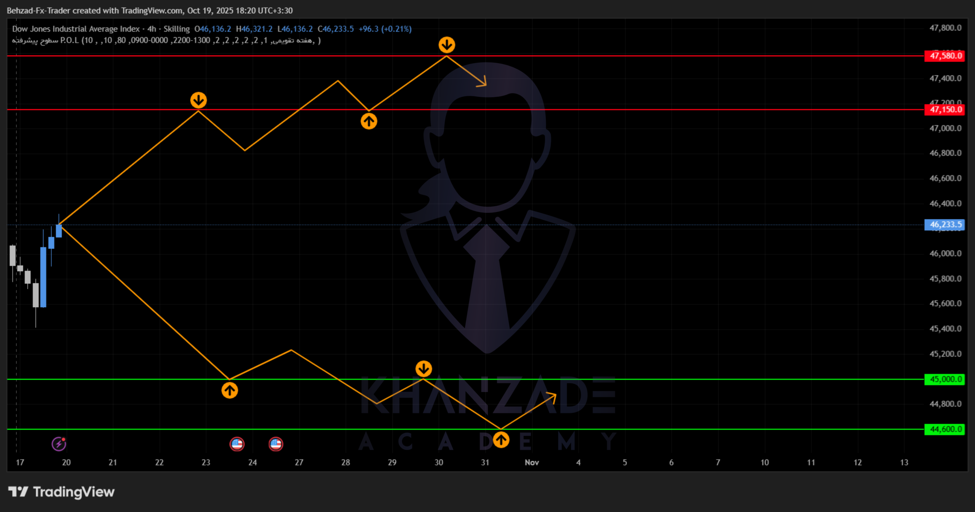Select the 47,150.0 red price label

tap(945, 110)
